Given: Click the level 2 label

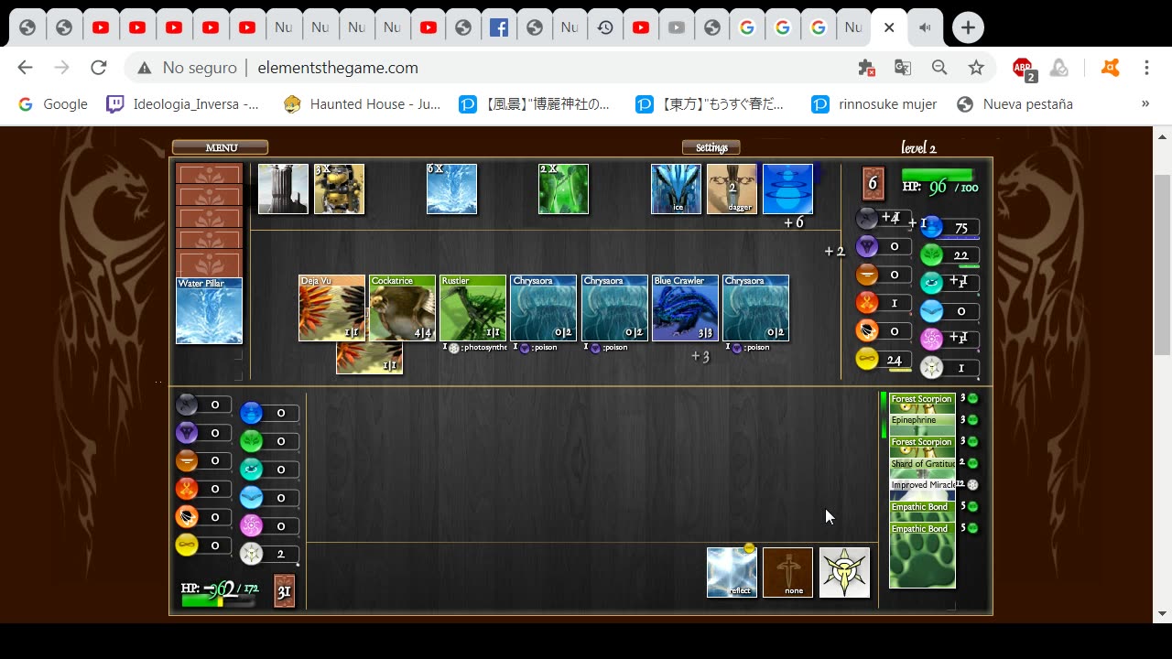Looking at the screenshot, I should (918, 147).
